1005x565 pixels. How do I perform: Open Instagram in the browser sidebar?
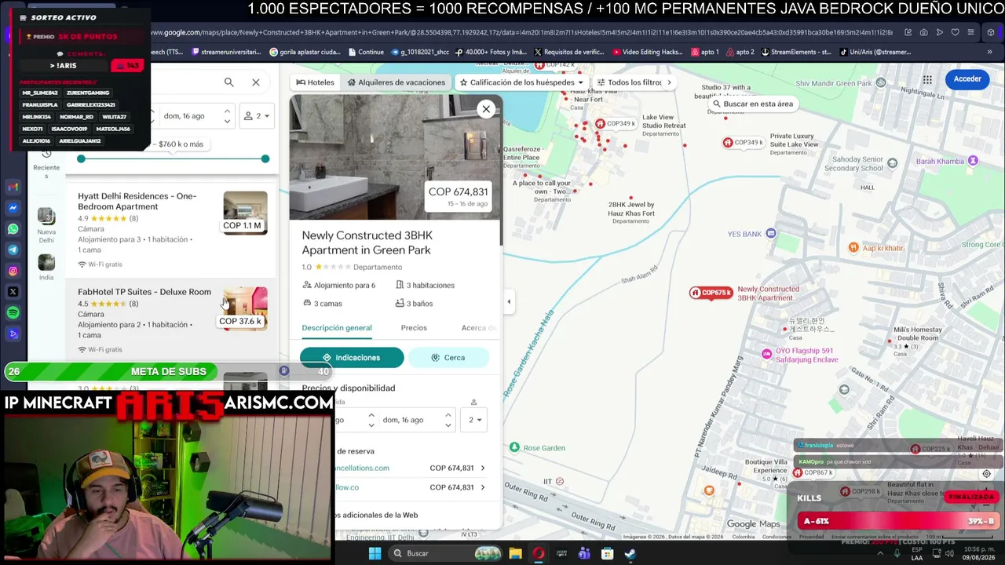[13, 271]
